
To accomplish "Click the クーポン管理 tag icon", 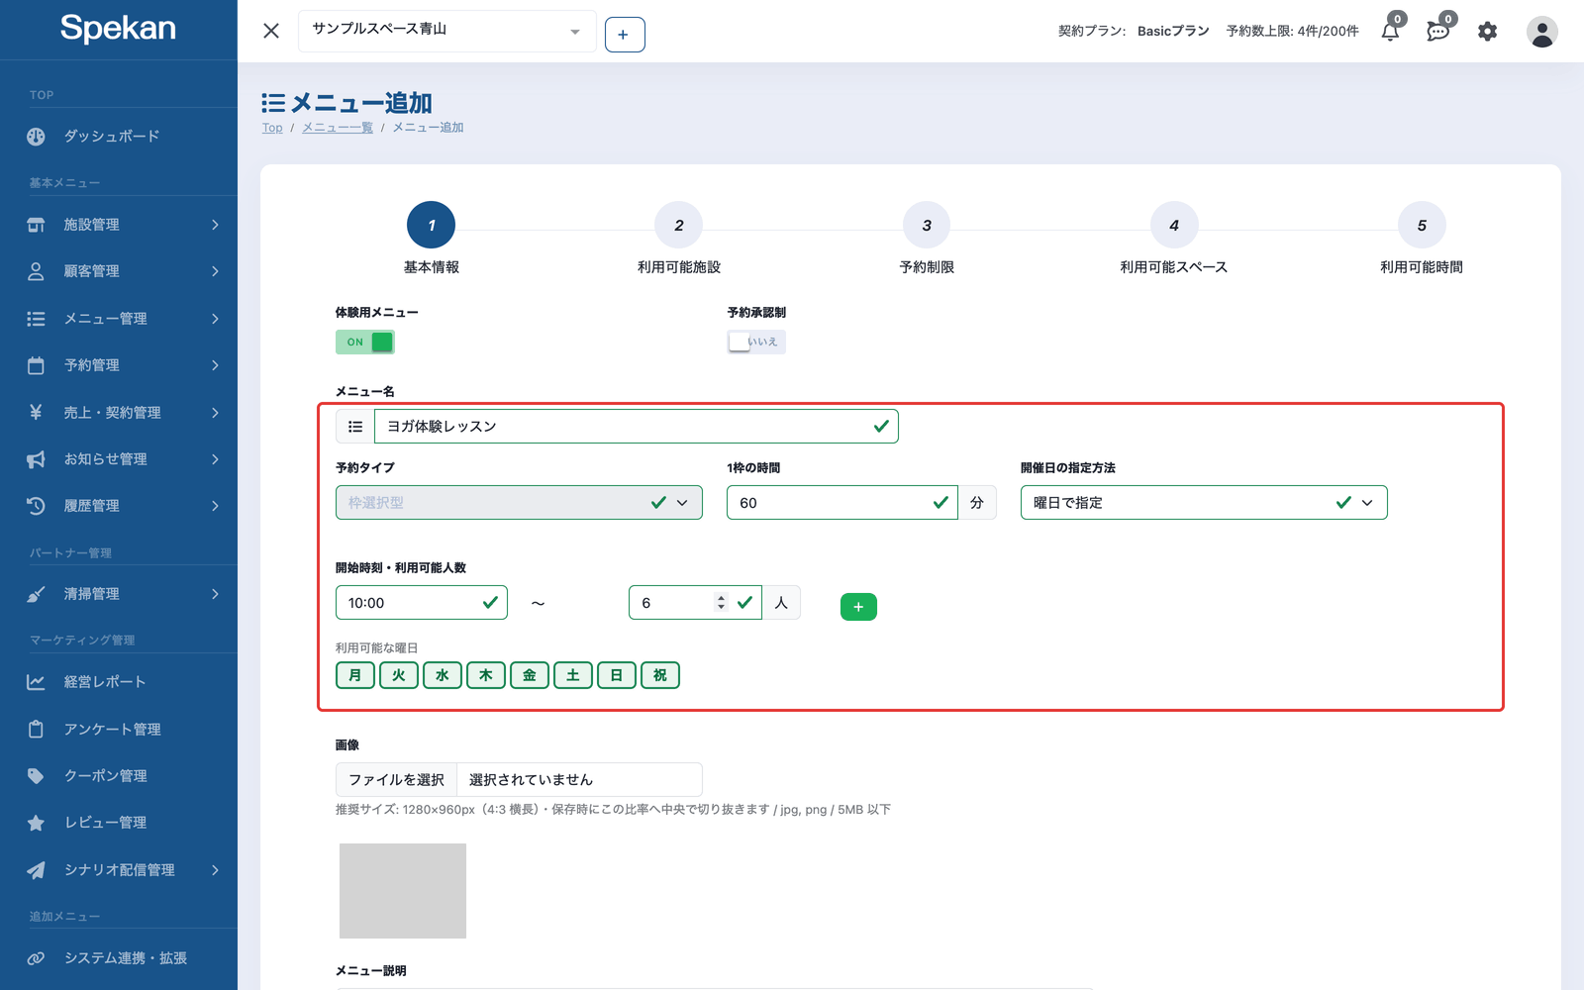I will tap(36, 776).
